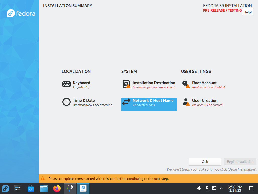
Task: Select the User Creation label
Action: point(205,100)
